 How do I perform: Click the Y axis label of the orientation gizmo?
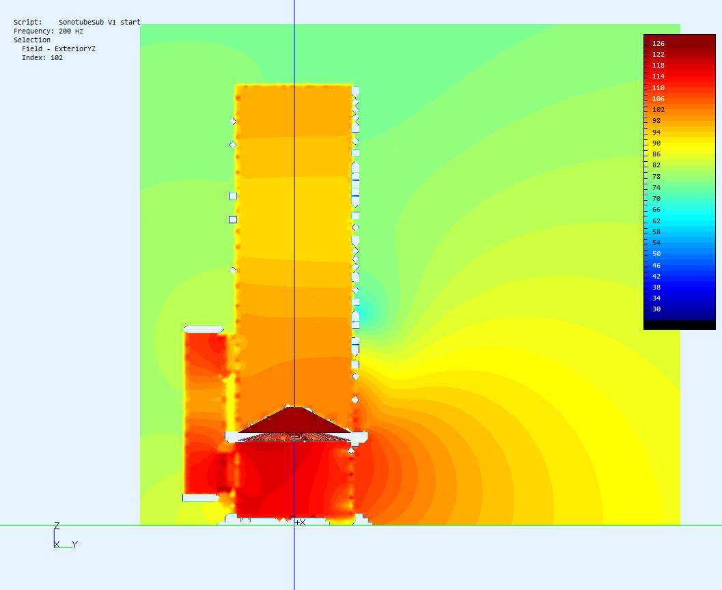75,544
